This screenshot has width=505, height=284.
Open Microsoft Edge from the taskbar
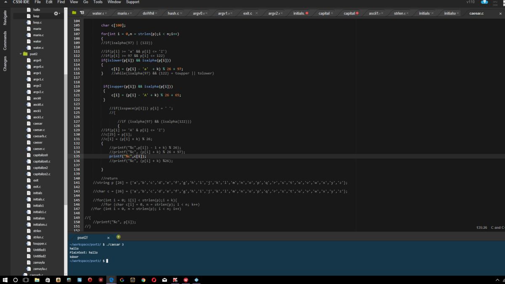pyautogui.click(x=112, y=280)
